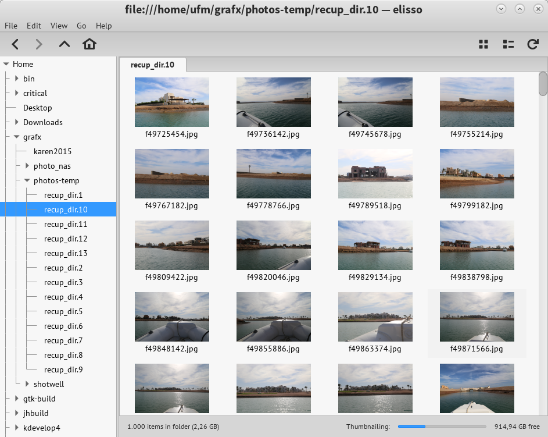Navigate up to the parent folder
548x437 pixels.
click(65, 44)
